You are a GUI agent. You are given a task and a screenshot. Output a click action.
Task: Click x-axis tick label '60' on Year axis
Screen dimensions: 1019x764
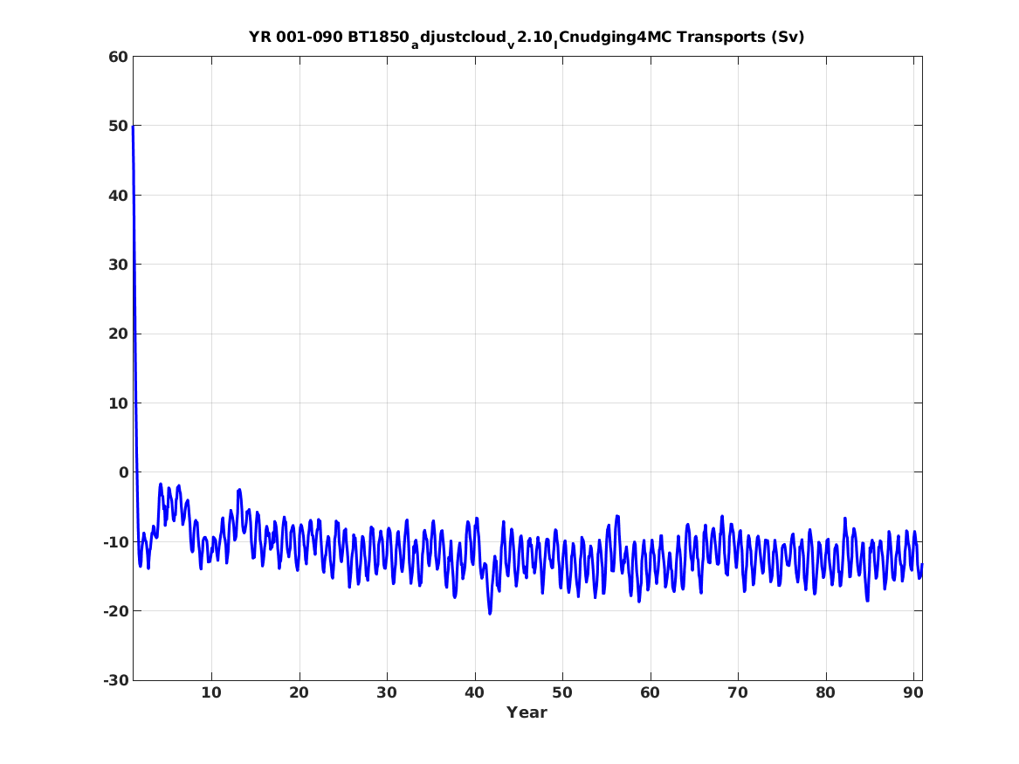(650, 693)
